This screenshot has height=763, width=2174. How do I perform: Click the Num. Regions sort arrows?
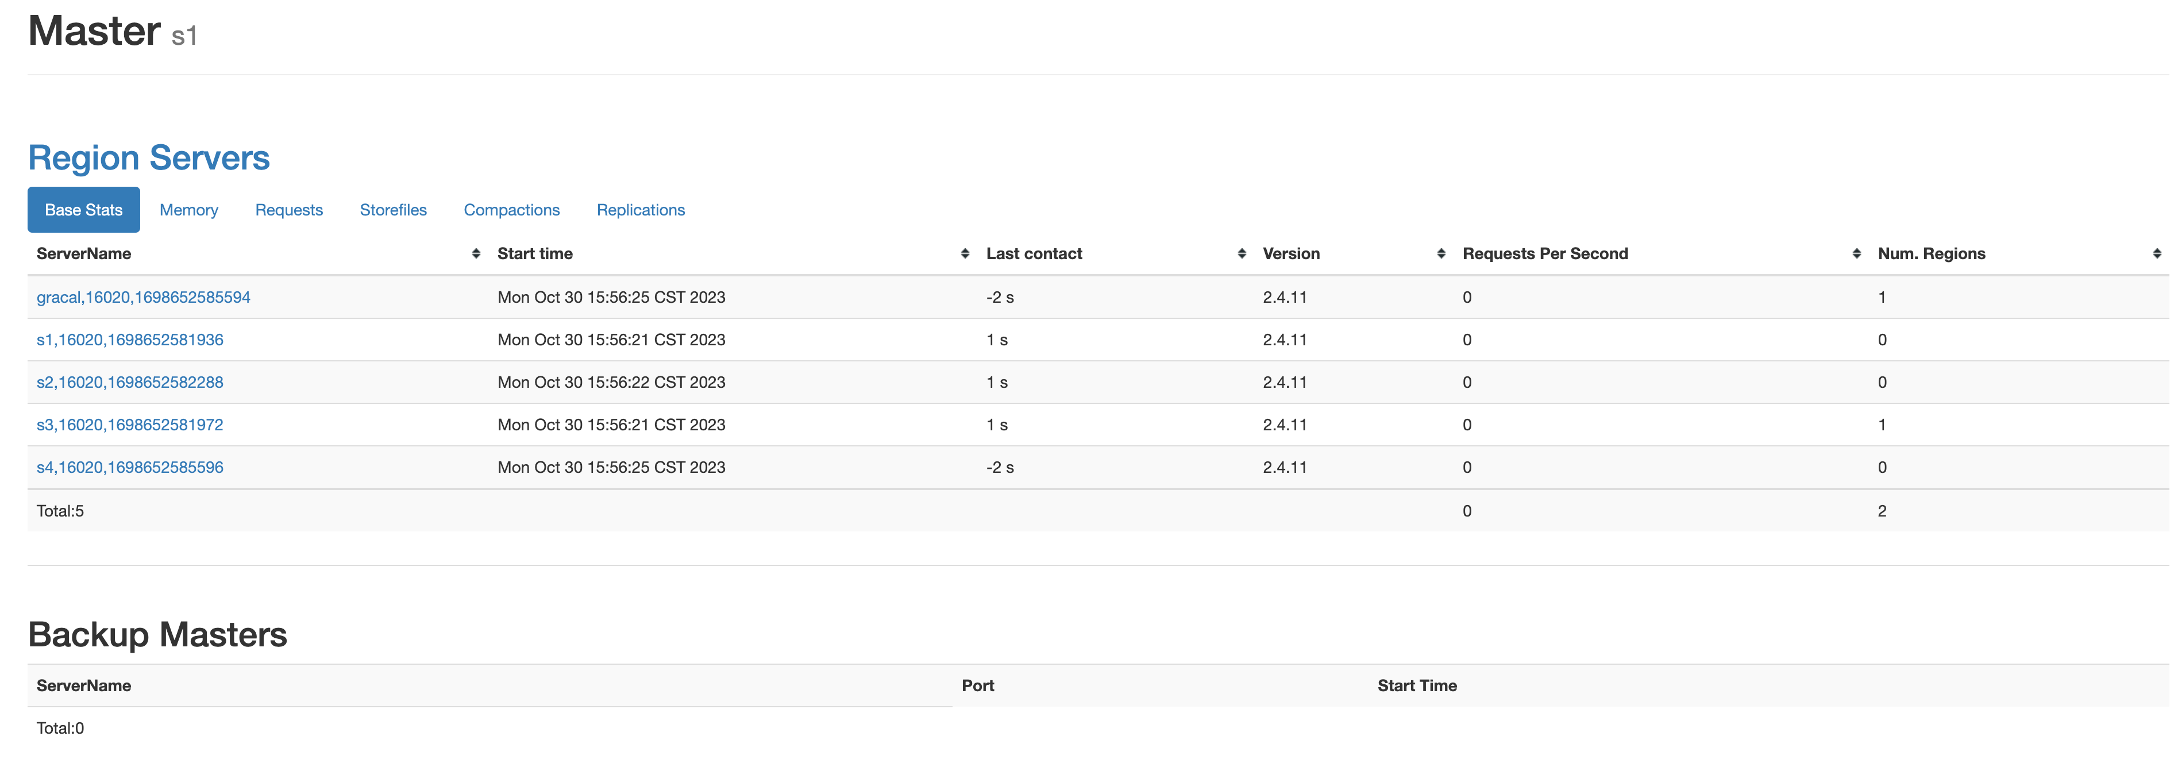[x=2156, y=254]
